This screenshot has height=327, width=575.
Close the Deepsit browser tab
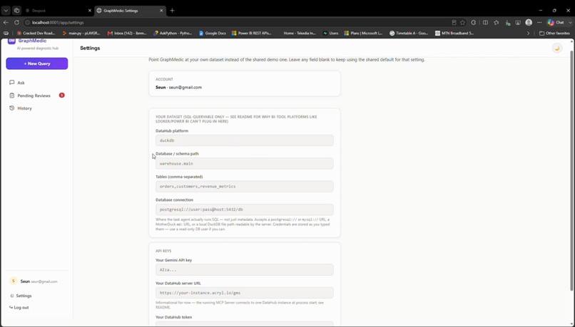(90, 11)
